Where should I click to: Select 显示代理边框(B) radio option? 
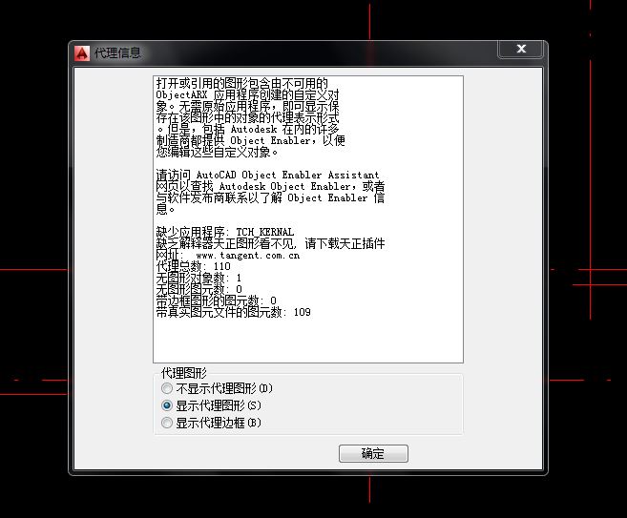tap(211, 423)
